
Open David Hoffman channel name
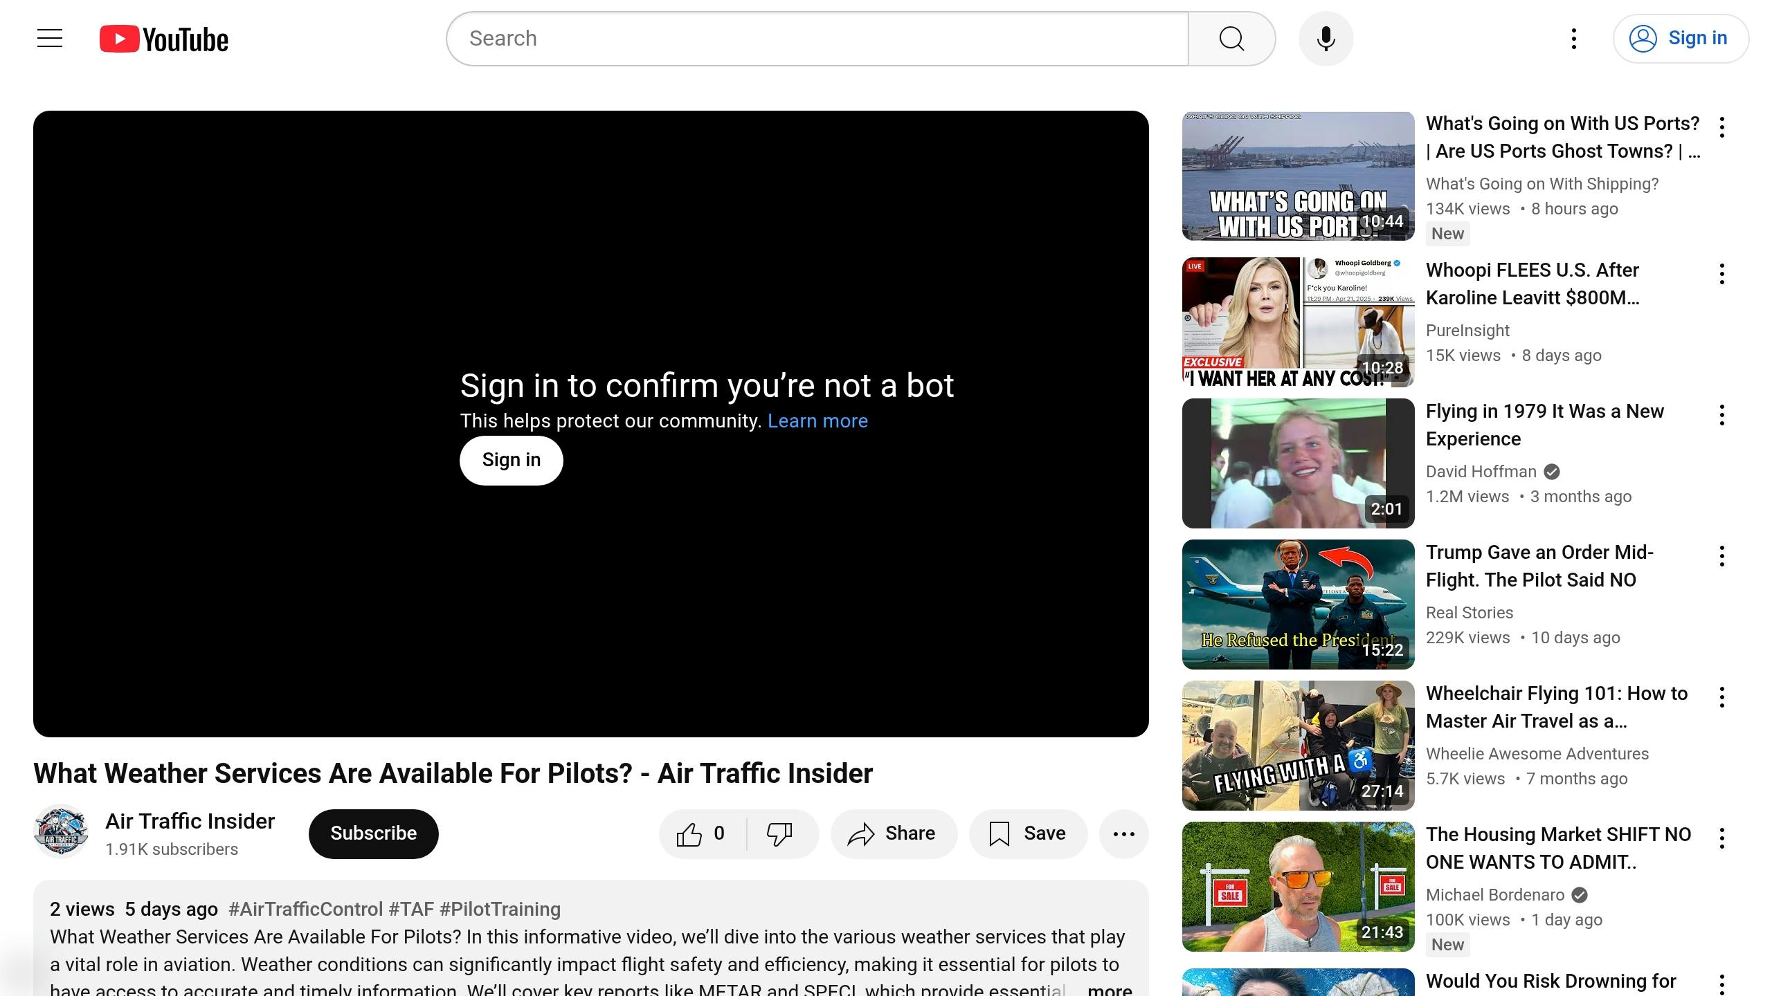coord(1481,472)
